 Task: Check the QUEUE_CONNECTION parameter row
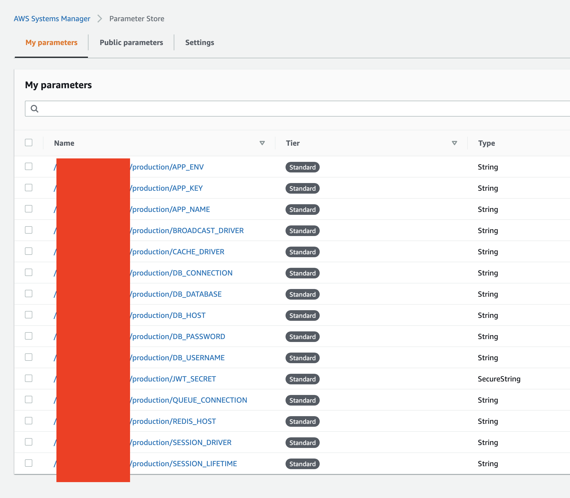29,400
